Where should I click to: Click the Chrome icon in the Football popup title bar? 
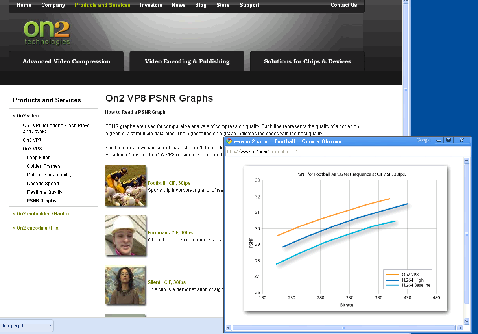(x=229, y=141)
